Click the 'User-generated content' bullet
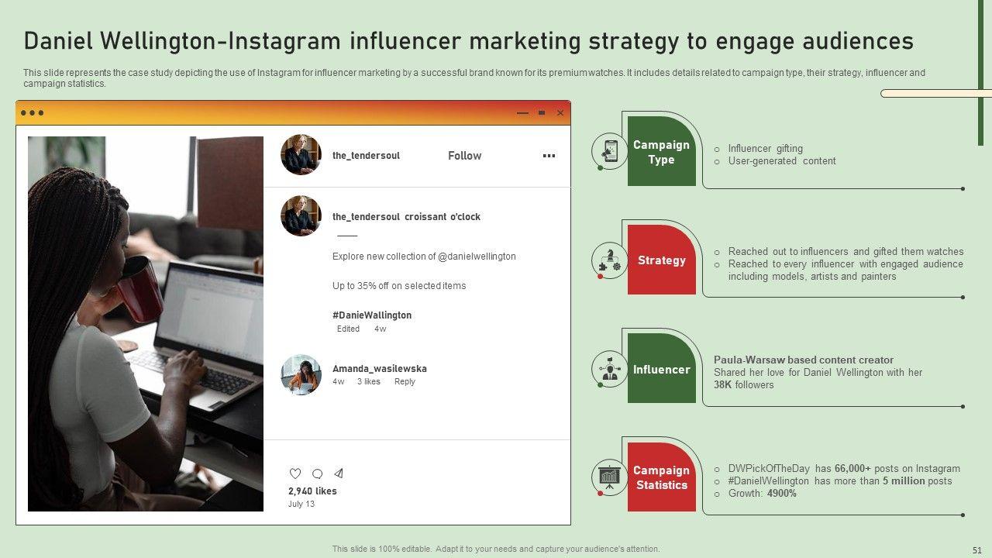 781,161
